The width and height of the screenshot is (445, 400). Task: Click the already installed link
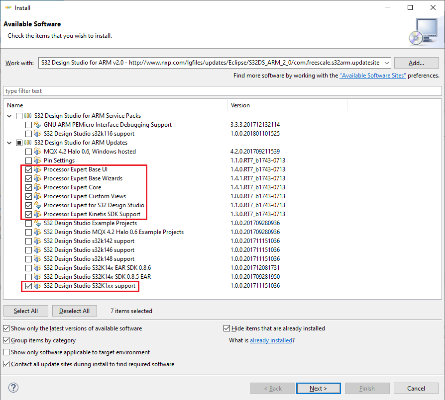pyautogui.click(x=271, y=341)
